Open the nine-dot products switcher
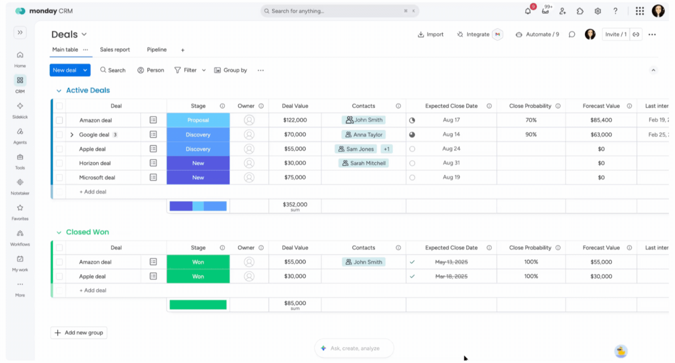 [x=640, y=11]
